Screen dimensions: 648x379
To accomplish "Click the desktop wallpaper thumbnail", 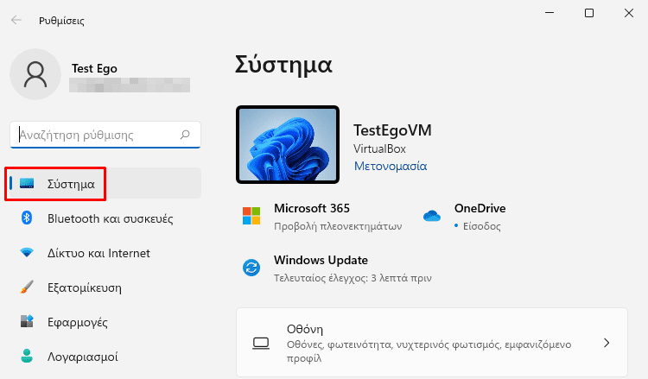I will [x=288, y=144].
